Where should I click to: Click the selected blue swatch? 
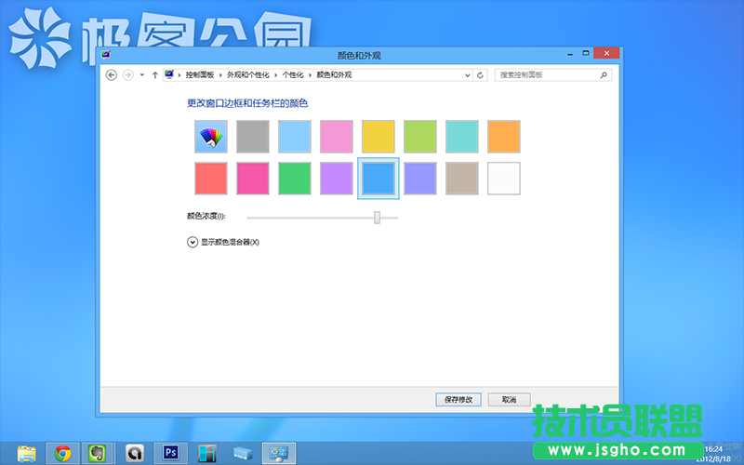pos(379,179)
